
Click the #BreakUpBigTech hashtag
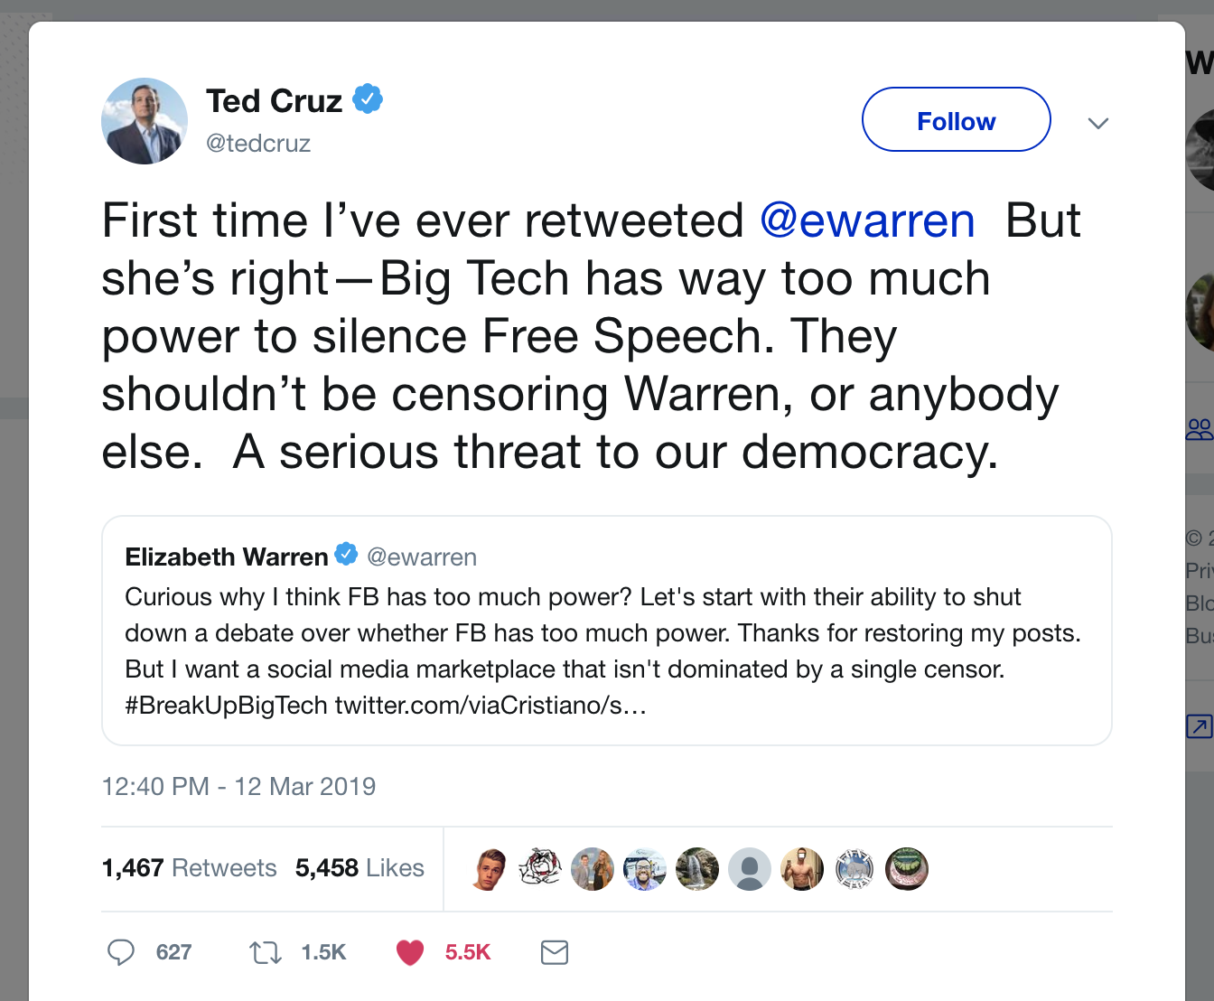click(224, 705)
